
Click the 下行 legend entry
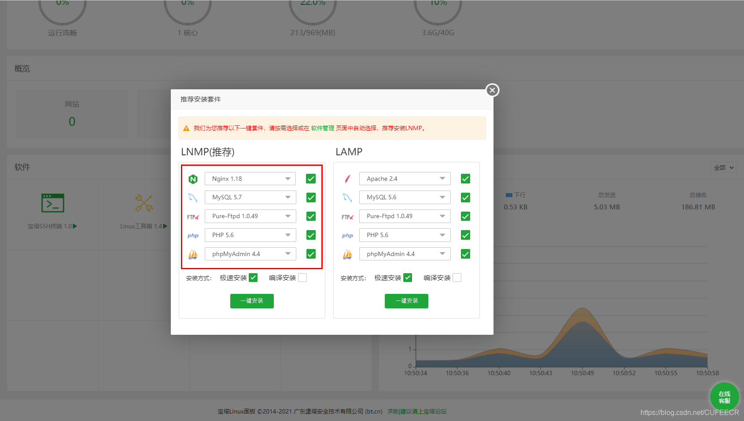click(x=516, y=195)
